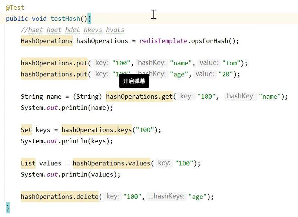
Task: Click hashOperations.get call
Action: tap(139, 96)
